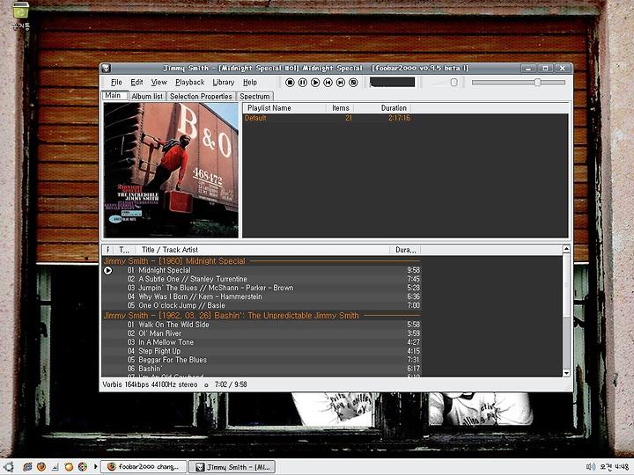Click the scrollbar down arrow in track list

(x=566, y=373)
